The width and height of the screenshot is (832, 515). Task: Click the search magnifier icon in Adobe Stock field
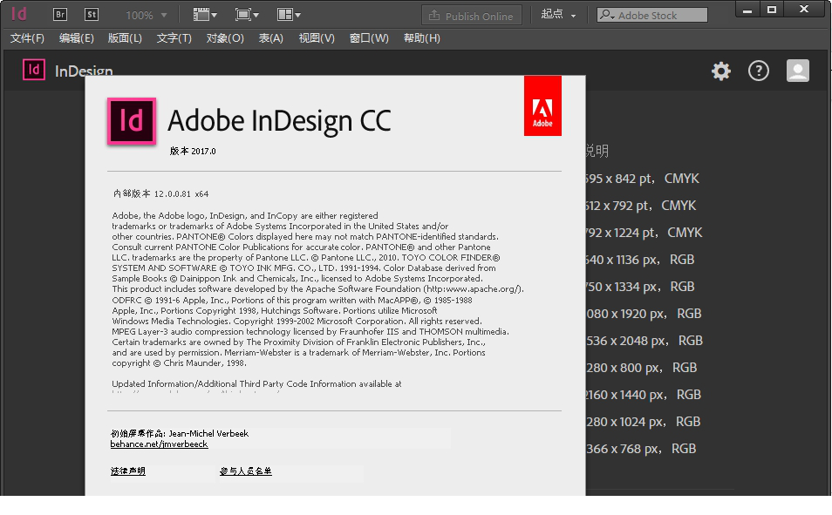pyautogui.click(x=606, y=15)
